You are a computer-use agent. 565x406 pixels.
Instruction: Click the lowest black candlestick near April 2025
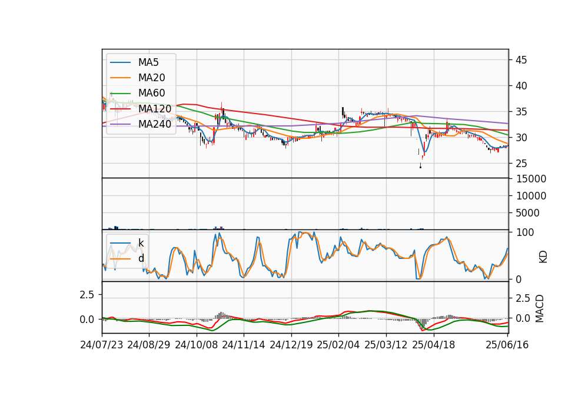click(420, 166)
